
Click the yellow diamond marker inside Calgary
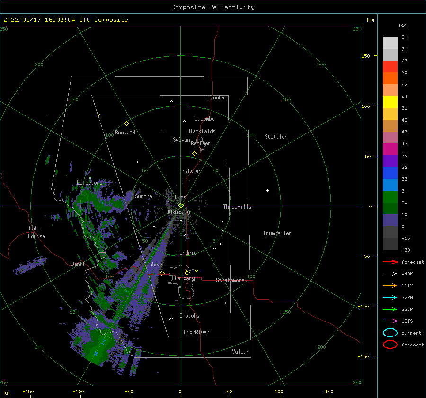(187, 273)
